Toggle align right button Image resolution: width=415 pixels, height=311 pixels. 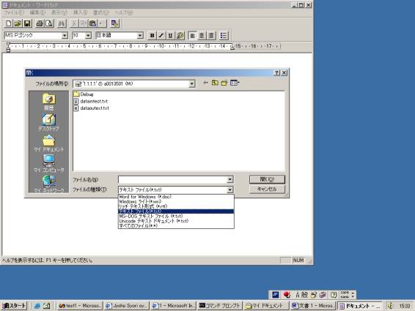click(211, 35)
